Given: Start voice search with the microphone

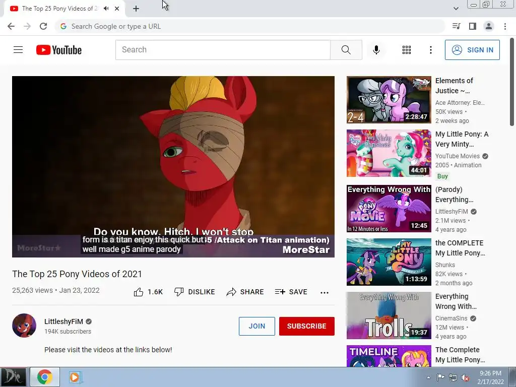Looking at the screenshot, I should (376, 50).
